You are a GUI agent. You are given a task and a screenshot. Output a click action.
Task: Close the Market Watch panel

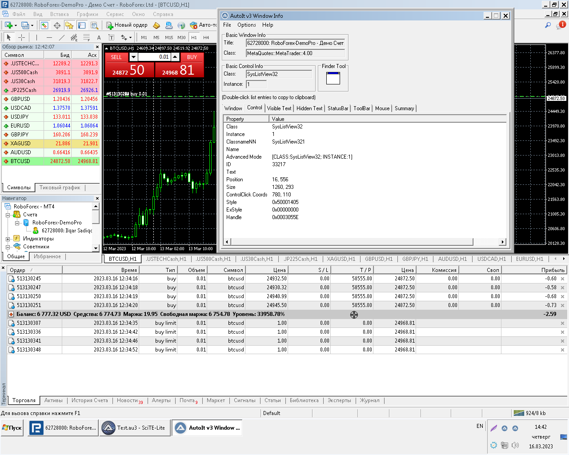tap(97, 47)
